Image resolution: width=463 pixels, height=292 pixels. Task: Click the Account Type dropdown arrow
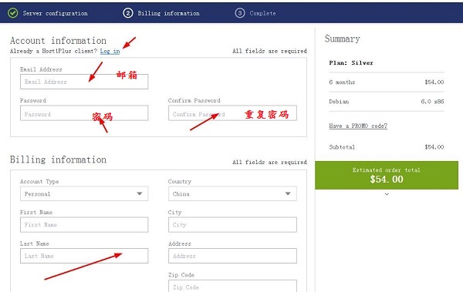(140, 194)
